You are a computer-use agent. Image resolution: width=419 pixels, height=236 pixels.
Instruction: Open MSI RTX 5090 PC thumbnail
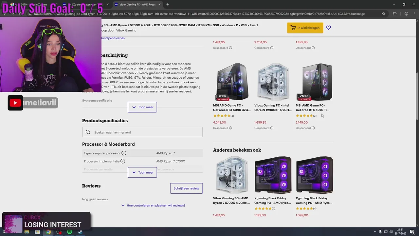[x=232, y=82]
